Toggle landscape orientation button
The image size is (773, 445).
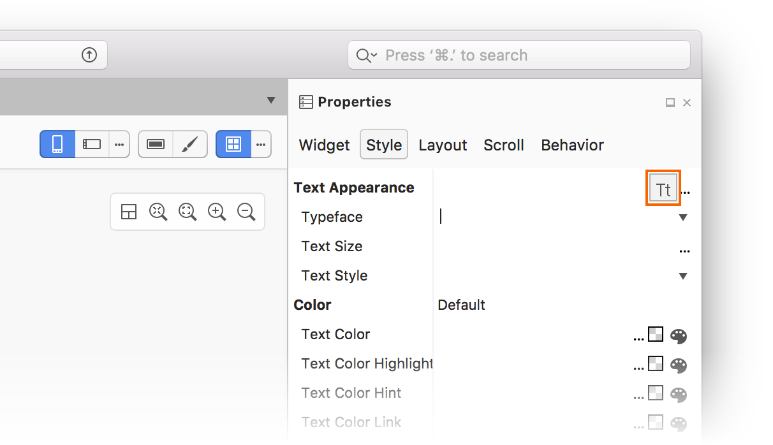(92, 144)
